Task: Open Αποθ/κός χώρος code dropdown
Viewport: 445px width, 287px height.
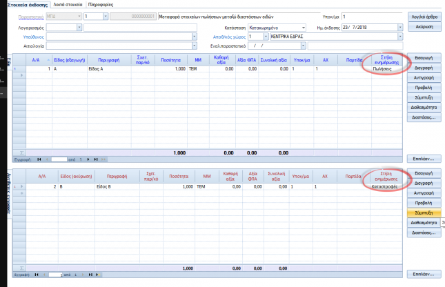Action: [x=266, y=37]
